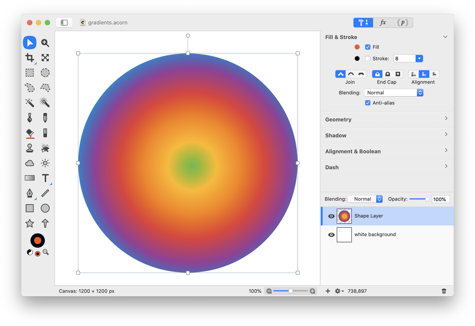The image size is (475, 326).
Task: Pick the Text tool
Action: tap(45, 178)
